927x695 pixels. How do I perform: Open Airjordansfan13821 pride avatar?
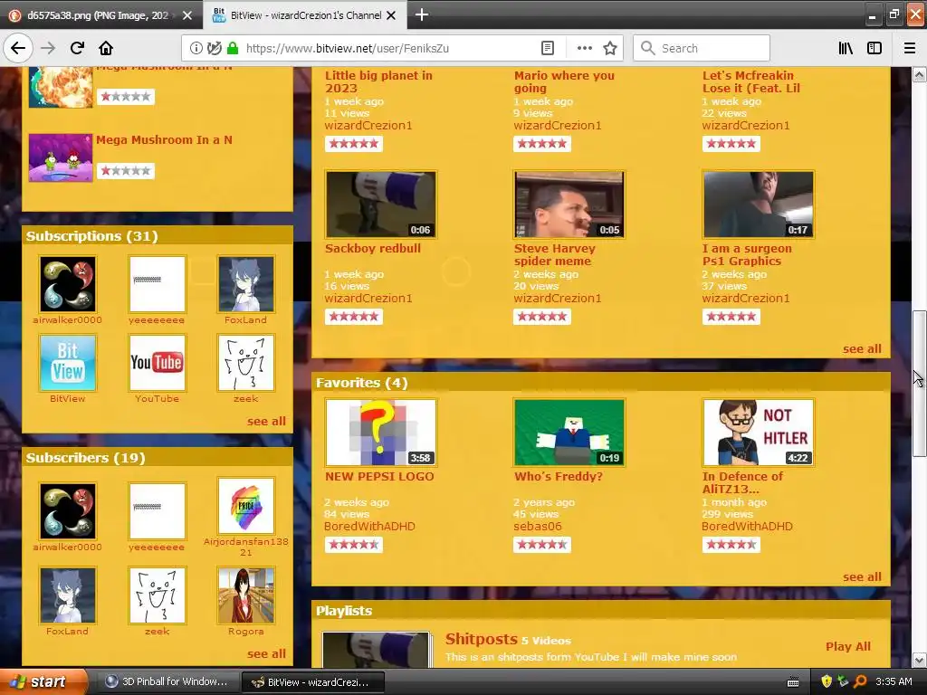[246, 506]
